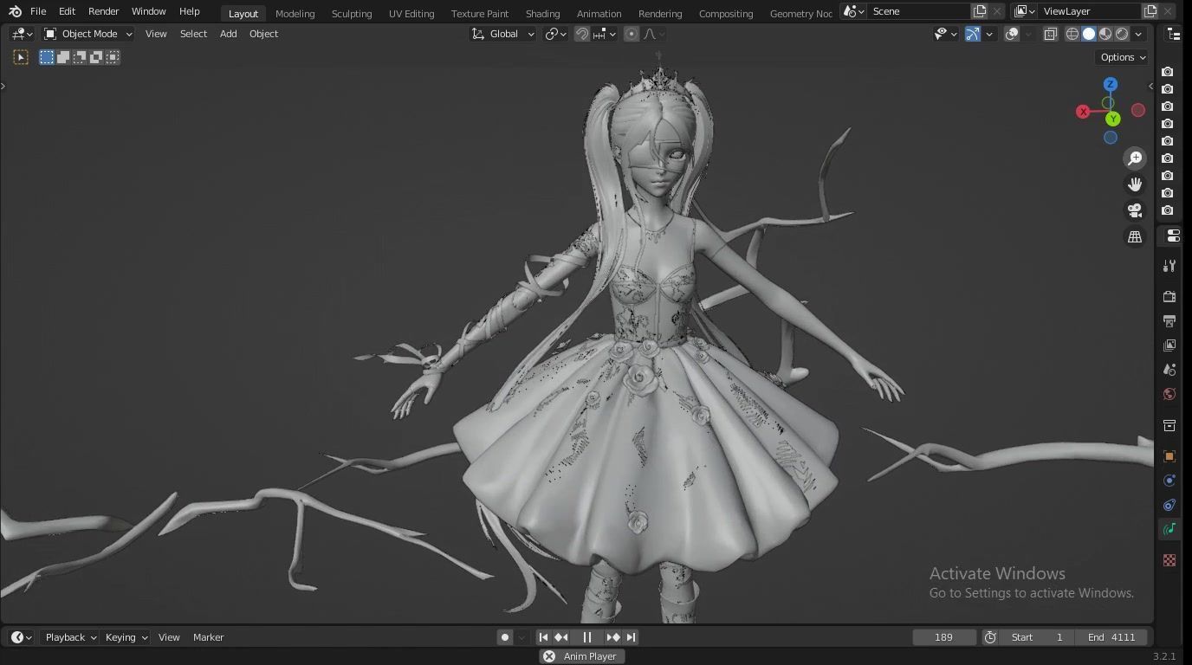The width and height of the screenshot is (1192, 665).
Task: Open object visibility and selectability dropdown
Action: [945, 34]
